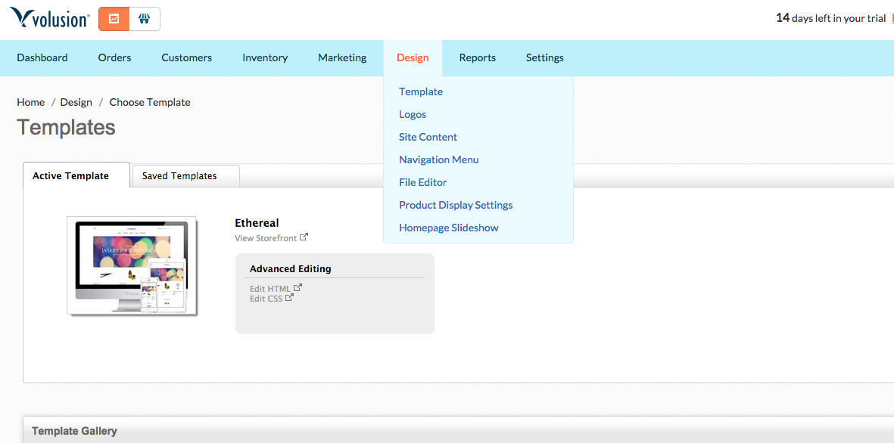Click the Product Display Settings option
The width and height of the screenshot is (894, 443).
(x=456, y=205)
